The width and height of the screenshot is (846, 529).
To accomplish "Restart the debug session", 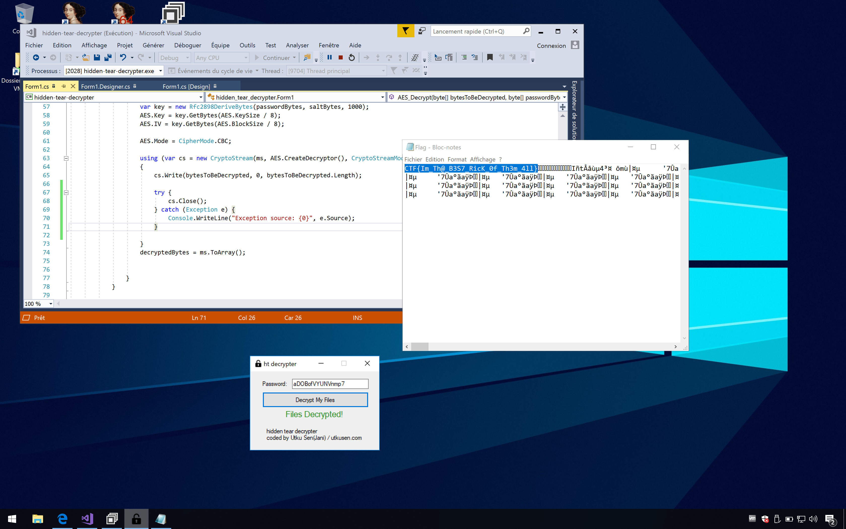I will click(352, 57).
